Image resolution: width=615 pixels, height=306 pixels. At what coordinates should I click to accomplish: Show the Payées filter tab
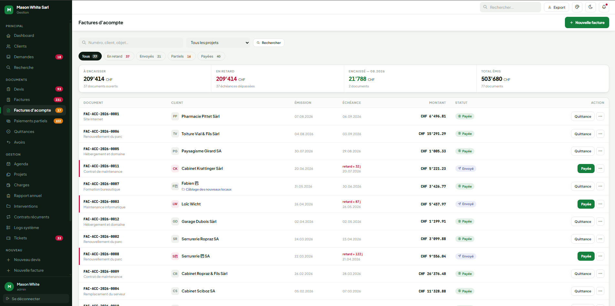click(x=211, y=56)
